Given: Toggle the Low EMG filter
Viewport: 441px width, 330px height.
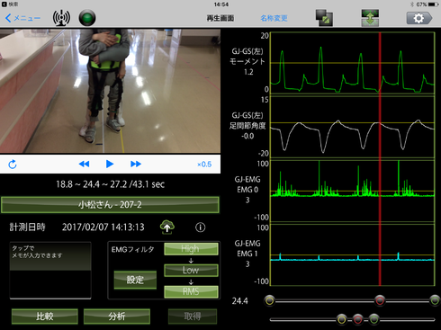Looking at the screenshot, I should [191, 270].
